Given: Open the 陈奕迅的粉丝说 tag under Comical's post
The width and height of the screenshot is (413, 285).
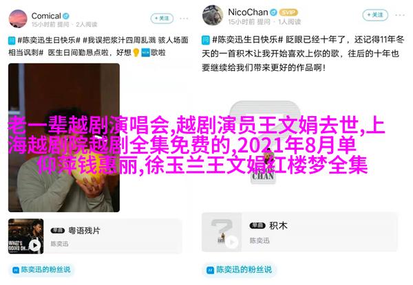Looking at the screenshot, I should [x=42, y=269].
